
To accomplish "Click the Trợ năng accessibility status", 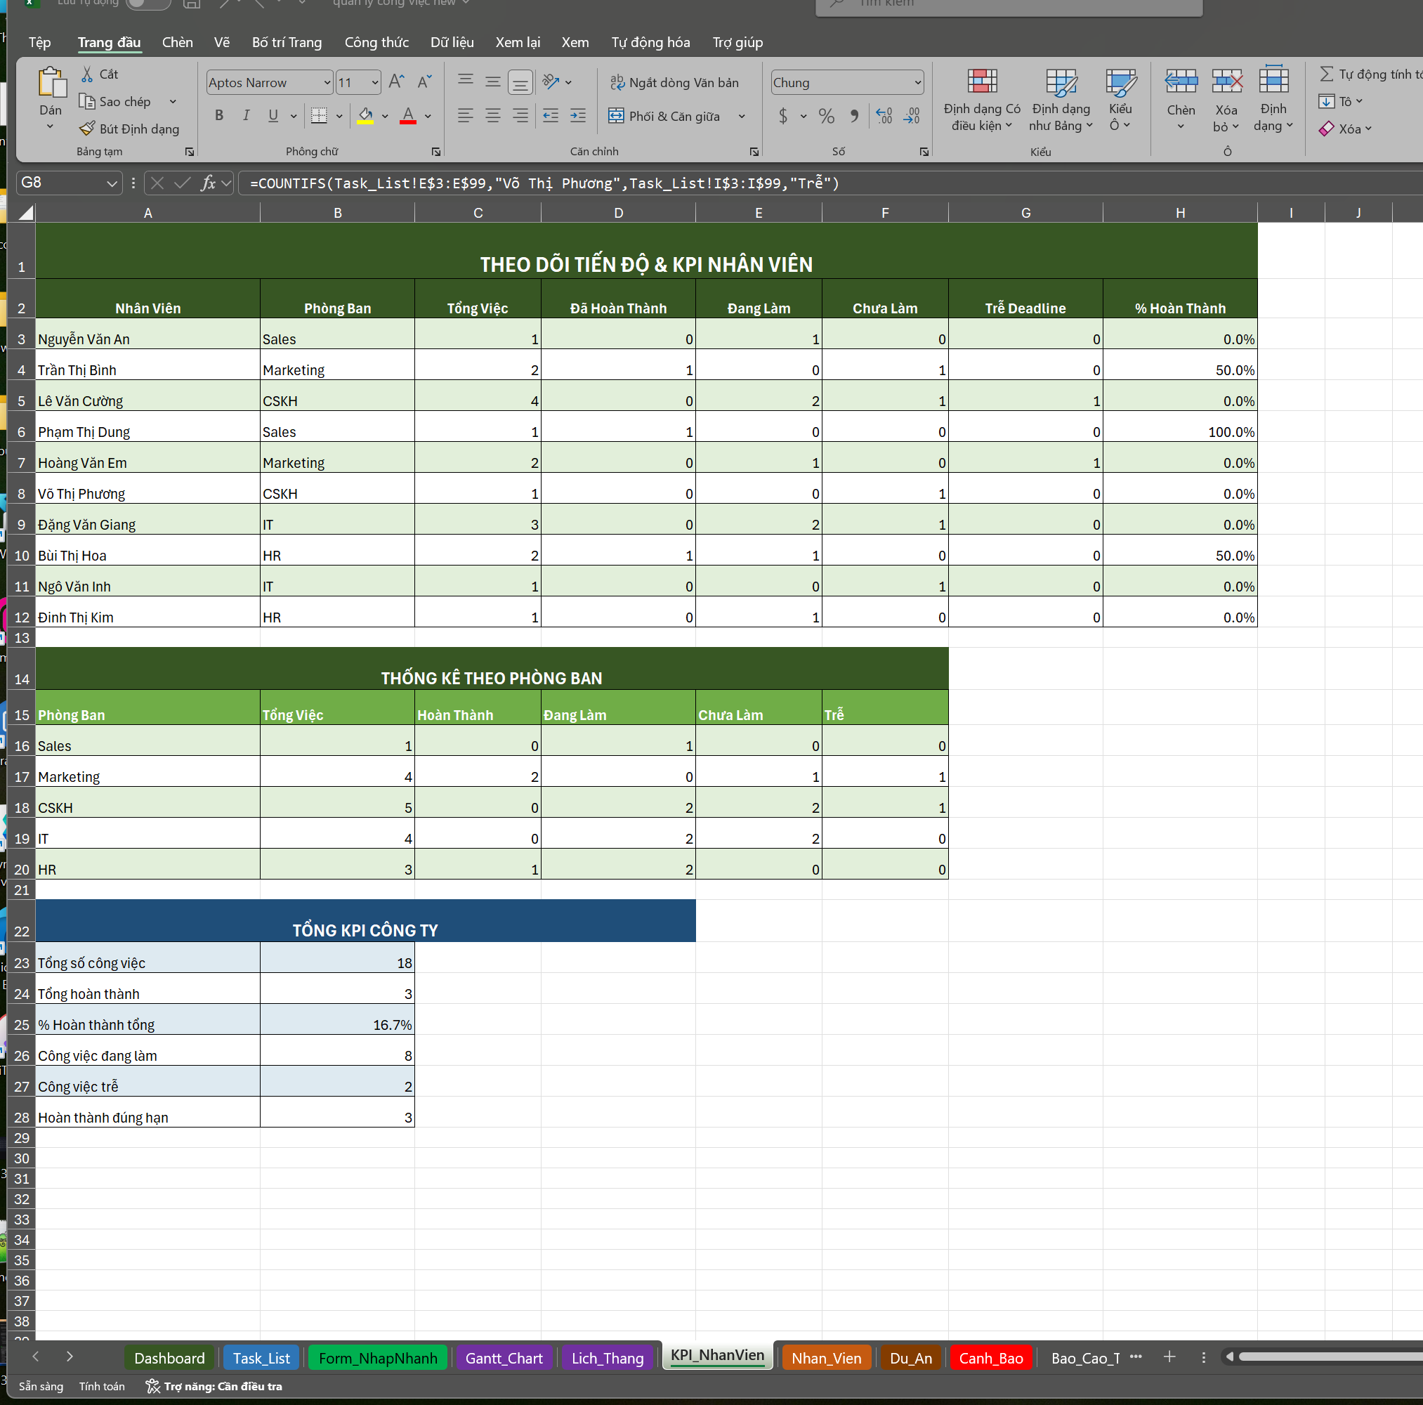I will point(214,1386).
